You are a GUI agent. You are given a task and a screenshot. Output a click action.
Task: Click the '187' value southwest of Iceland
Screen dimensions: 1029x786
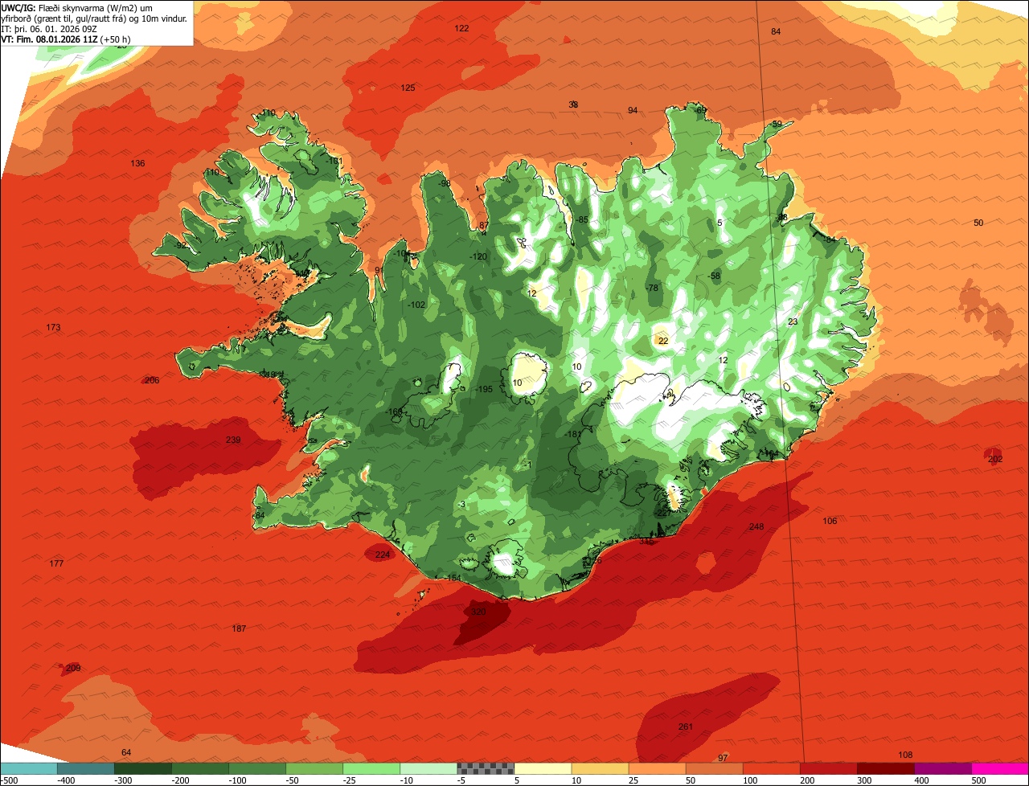click(x=239, y=628)
